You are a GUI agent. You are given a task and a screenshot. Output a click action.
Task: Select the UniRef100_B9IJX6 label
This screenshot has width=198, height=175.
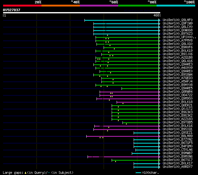178,54
